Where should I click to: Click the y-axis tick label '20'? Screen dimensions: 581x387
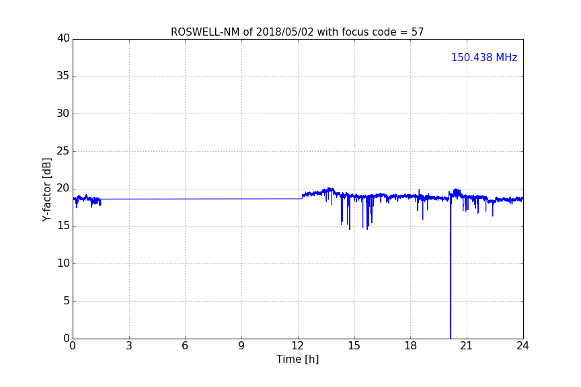point(63,188)
